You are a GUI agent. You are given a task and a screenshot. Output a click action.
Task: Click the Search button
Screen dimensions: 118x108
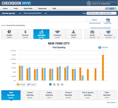click(94, 20)
